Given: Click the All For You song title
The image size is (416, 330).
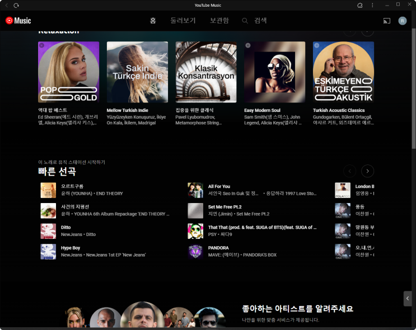Looking at the screenshot, I should [x=219, y=186].
